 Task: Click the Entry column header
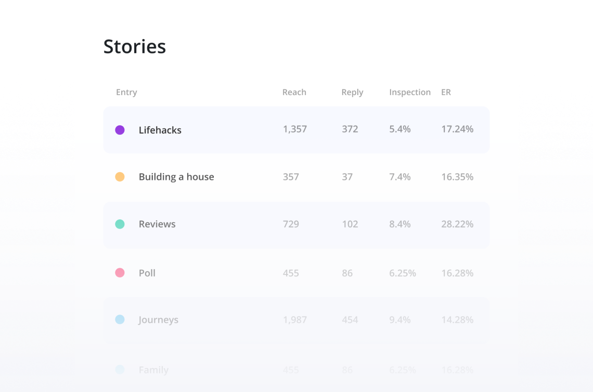pos(126,92)
